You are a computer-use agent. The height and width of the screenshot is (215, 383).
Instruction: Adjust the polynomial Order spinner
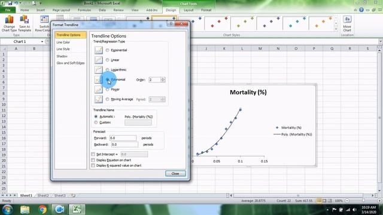[163, 79]
